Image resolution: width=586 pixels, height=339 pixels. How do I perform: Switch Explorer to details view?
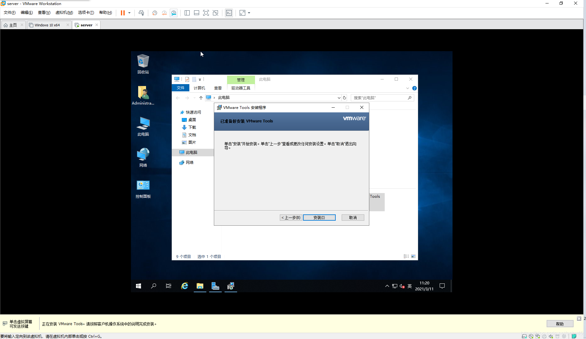(406, 256)
